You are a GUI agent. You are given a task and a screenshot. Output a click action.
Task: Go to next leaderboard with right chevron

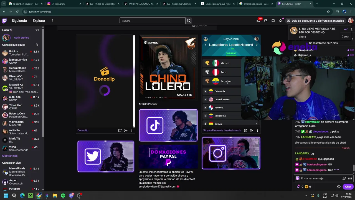pyautogui.click(x=257, y=45)
